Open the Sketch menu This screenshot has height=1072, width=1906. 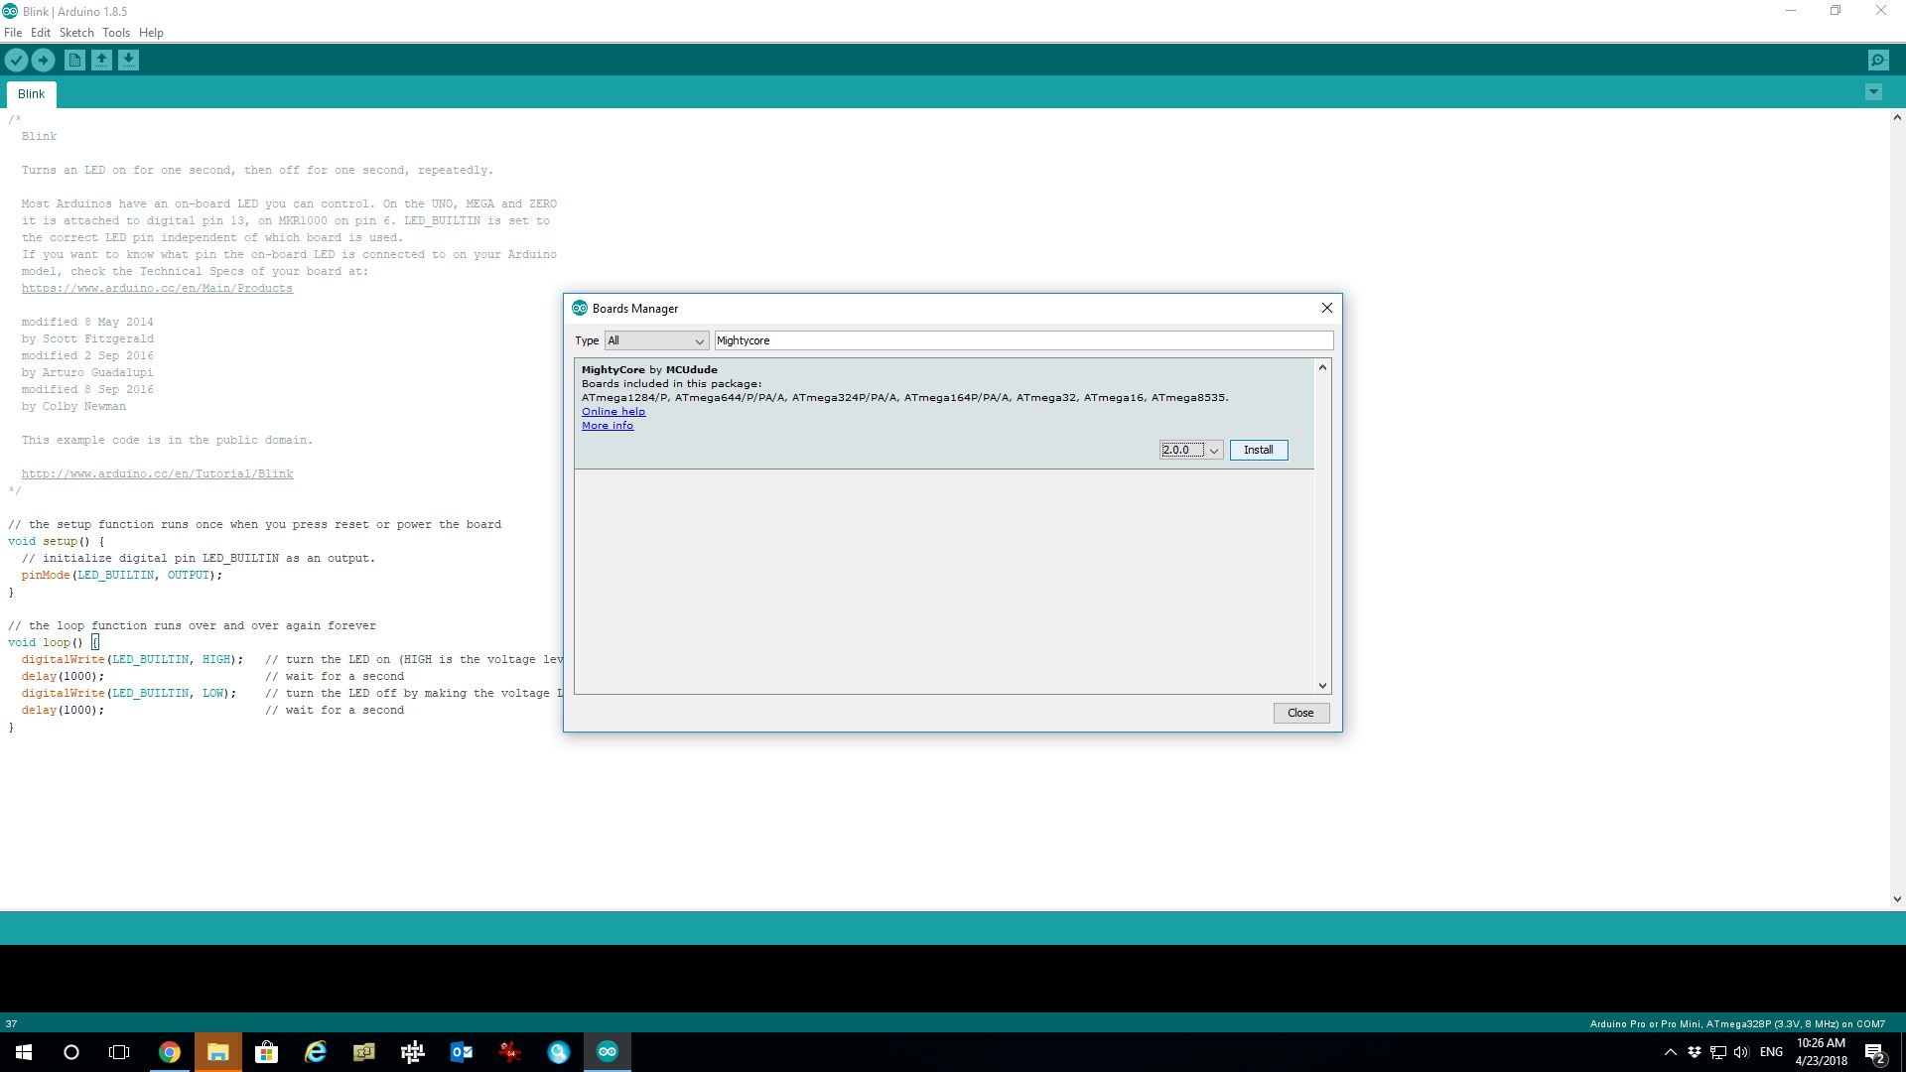coord(76,33)
